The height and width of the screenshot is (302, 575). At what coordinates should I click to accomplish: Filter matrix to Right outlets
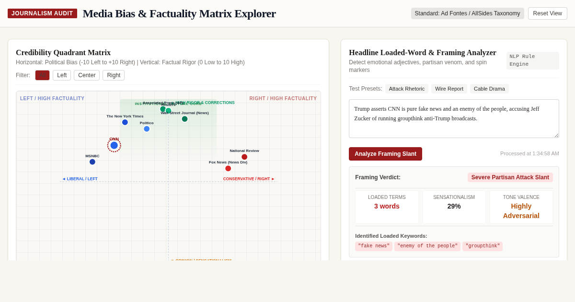pos(114,75)
